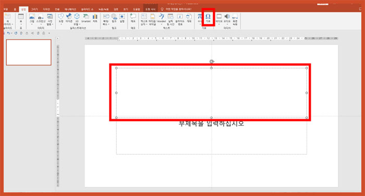Image resolution: width=365 pixels, height=196 pixels.
Task: Switch to the File tab
Action: pos(6,9)
